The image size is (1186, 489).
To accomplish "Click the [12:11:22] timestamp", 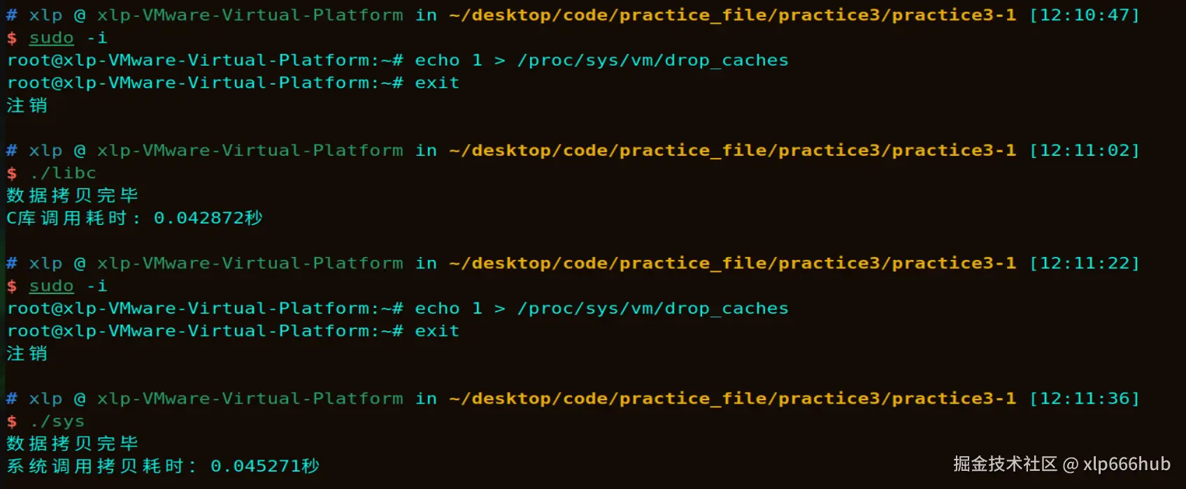I will [1084, 263].
